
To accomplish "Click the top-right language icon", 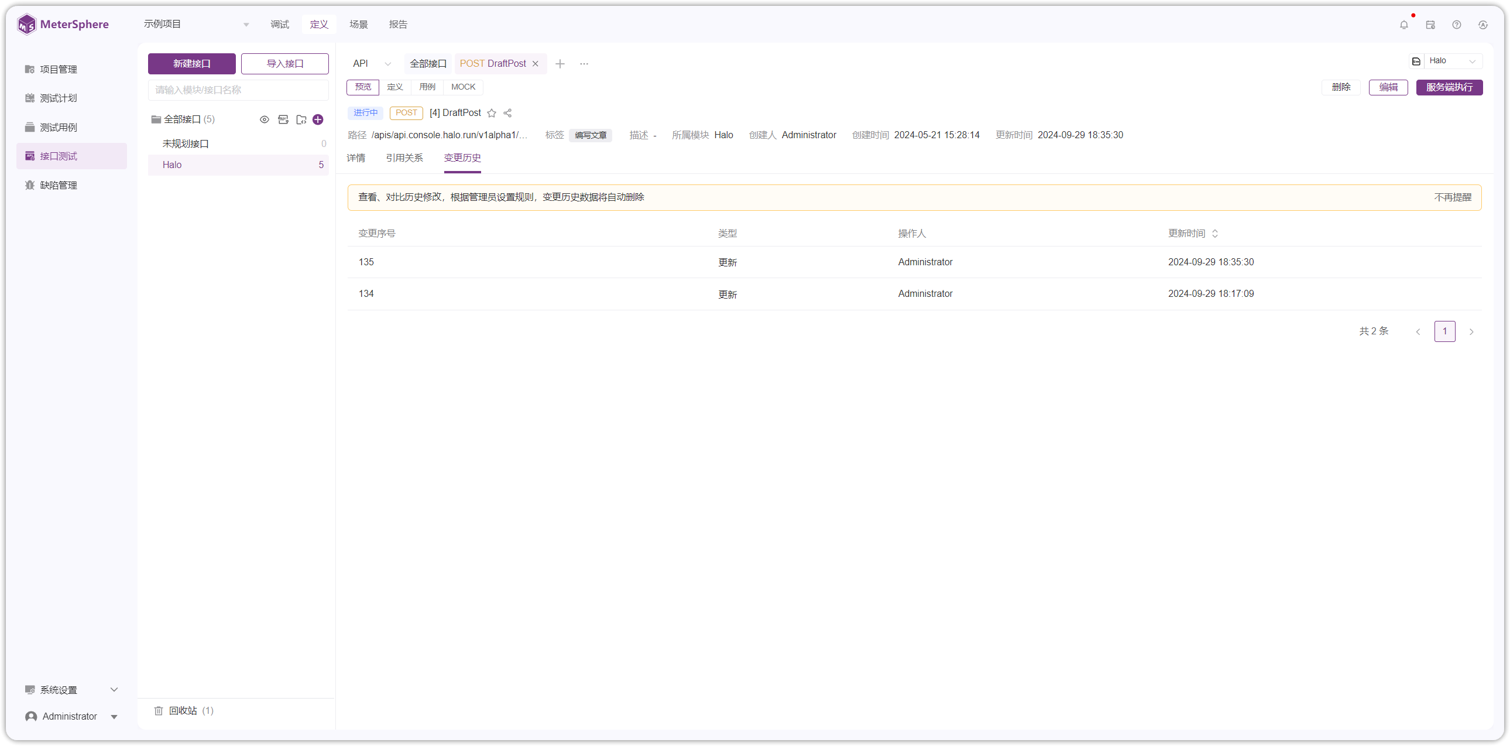I will (x=1483, y=25).
